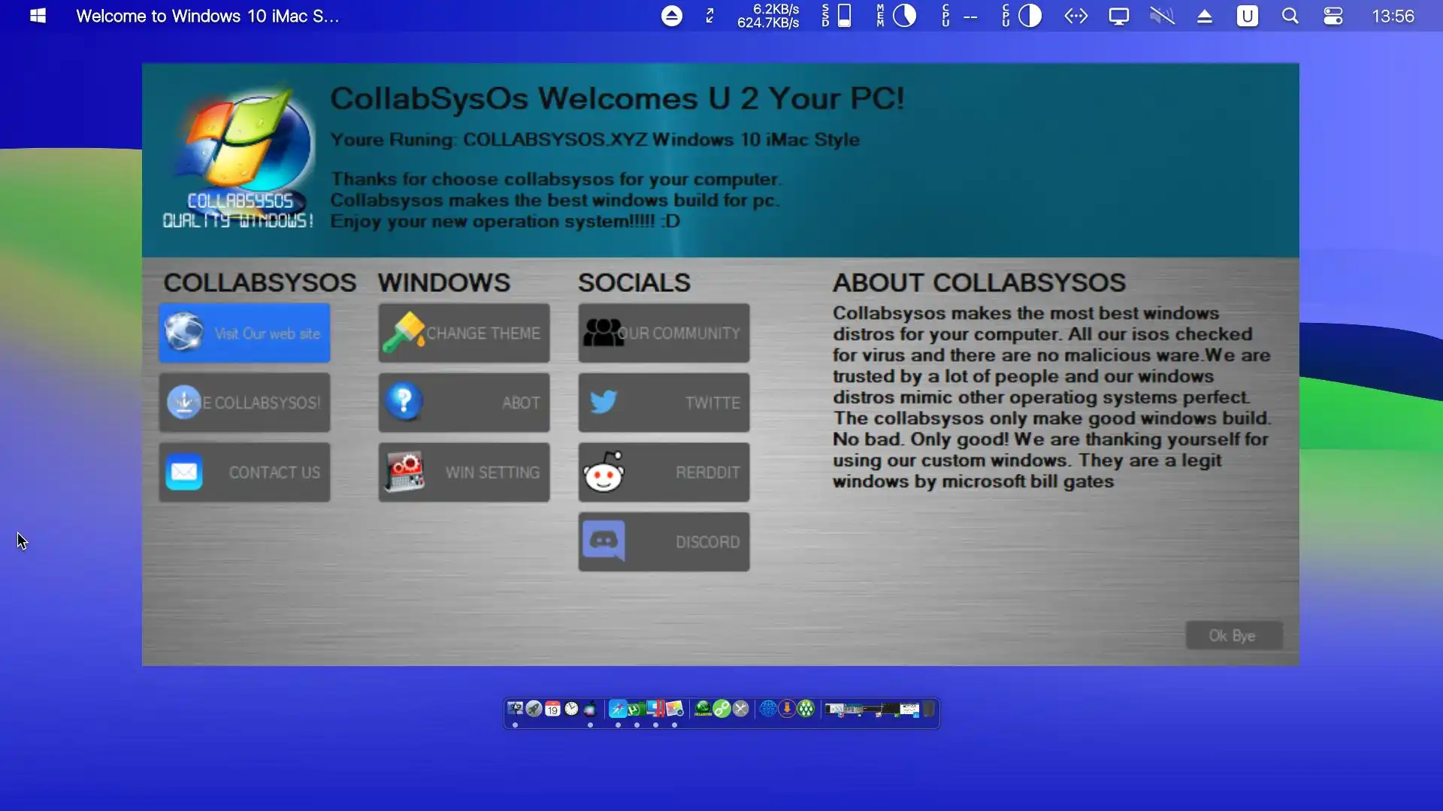Click the Discord logo icon
The height and width of the screenshot is (811, 1443).
click(604, 541)
